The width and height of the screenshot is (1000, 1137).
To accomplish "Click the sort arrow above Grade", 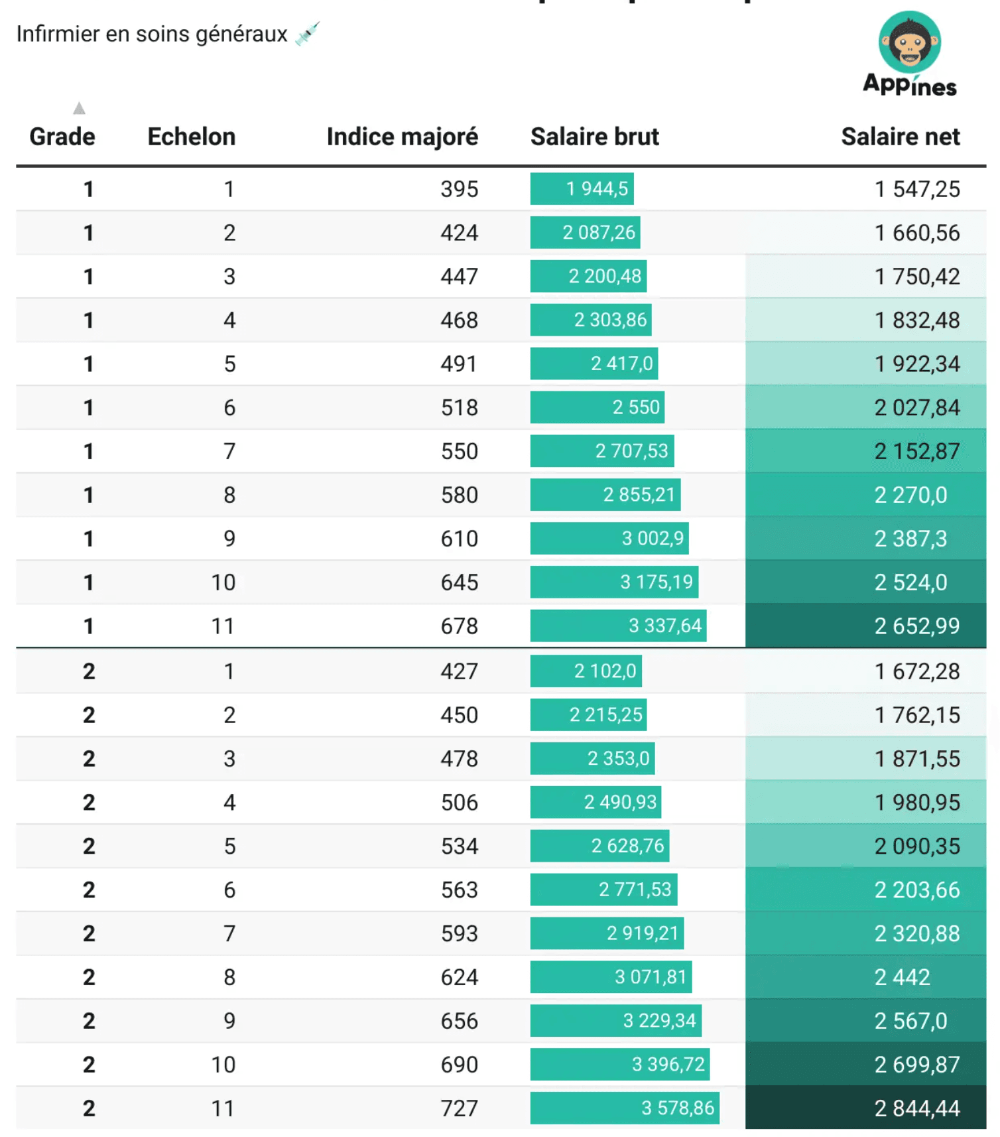I will (79, 108).
